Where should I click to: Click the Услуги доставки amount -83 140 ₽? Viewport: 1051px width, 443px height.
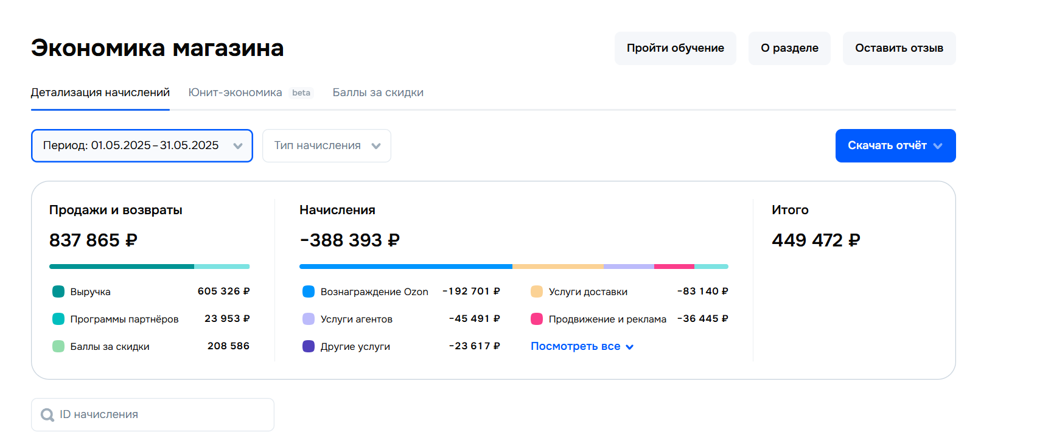(703, 291)
